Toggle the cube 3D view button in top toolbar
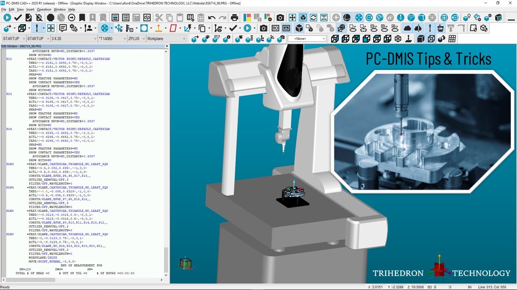The width and height of the screenshot is (517, 290). [x=303, y=18]
